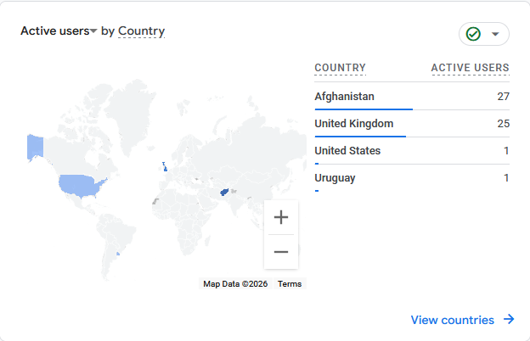Screen dimensions: 530x341
Task: Click the United Kingdom blue progress bar
Action: click(x=360, y=137)
